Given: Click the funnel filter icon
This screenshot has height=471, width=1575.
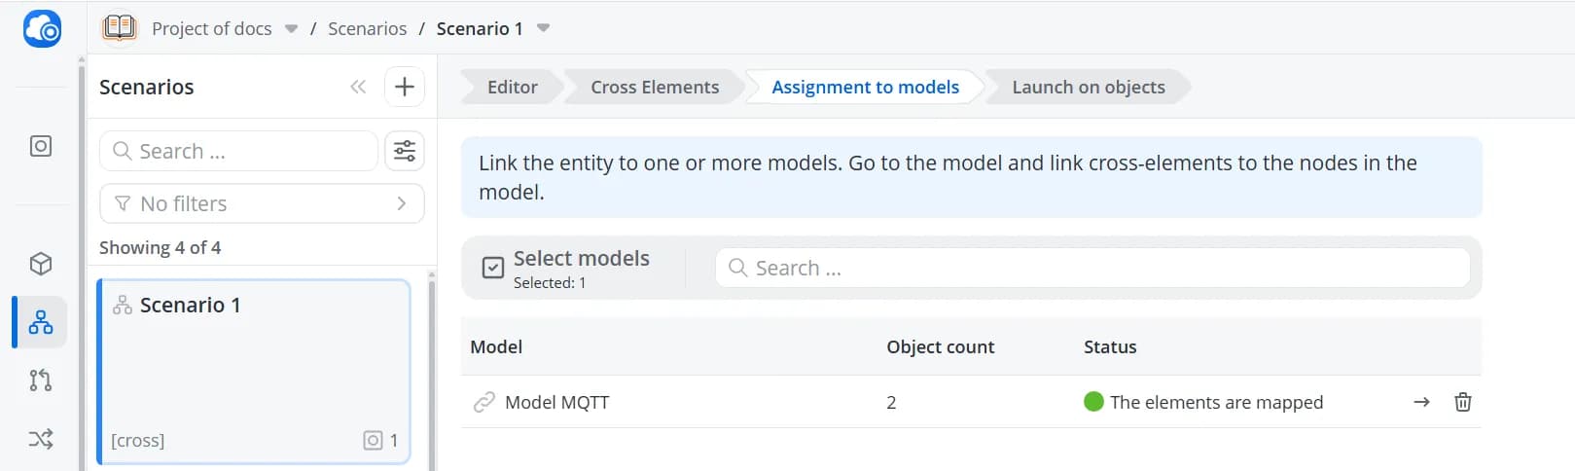Looking at the screenshot, I should point(123,203).
